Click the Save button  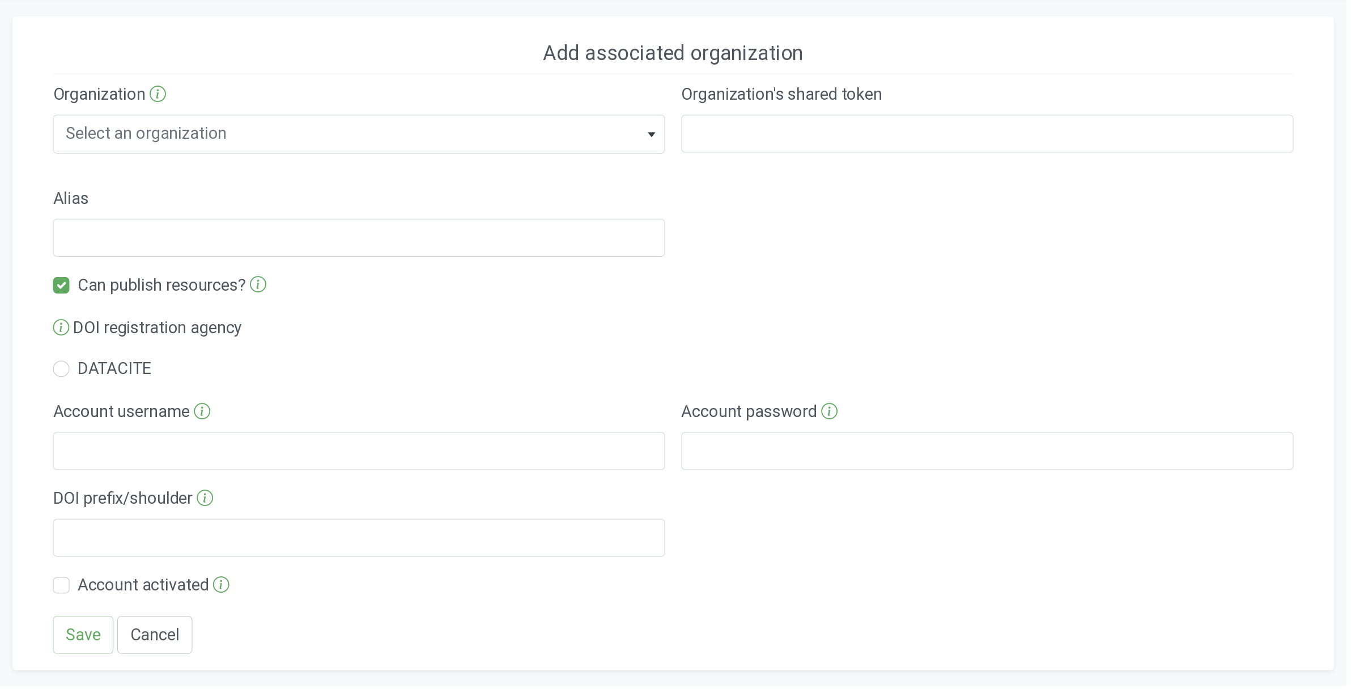(83, 635)
